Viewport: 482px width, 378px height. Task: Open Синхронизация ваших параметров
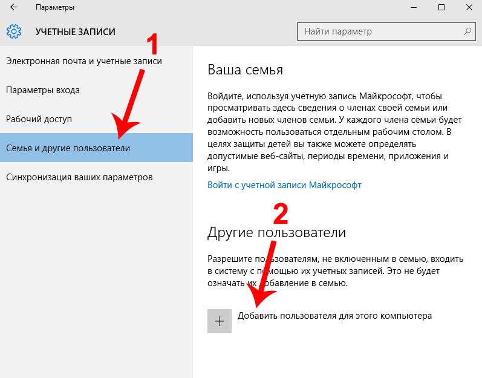[x=79, y=177]
